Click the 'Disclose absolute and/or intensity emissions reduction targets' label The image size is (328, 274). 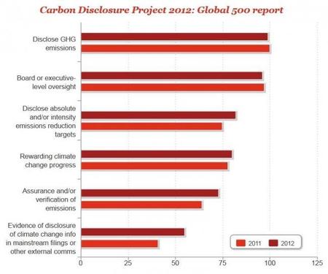[46, 121]
